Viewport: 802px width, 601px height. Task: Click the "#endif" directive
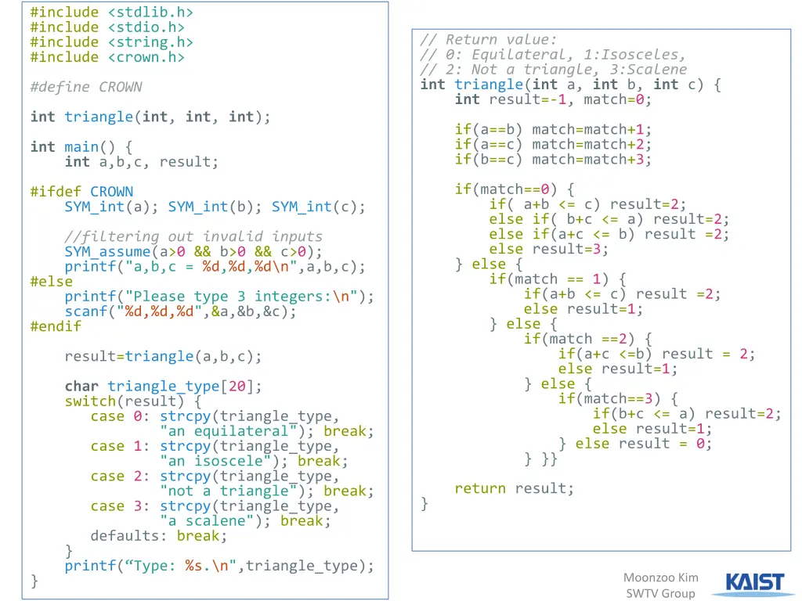click(56, 326)
